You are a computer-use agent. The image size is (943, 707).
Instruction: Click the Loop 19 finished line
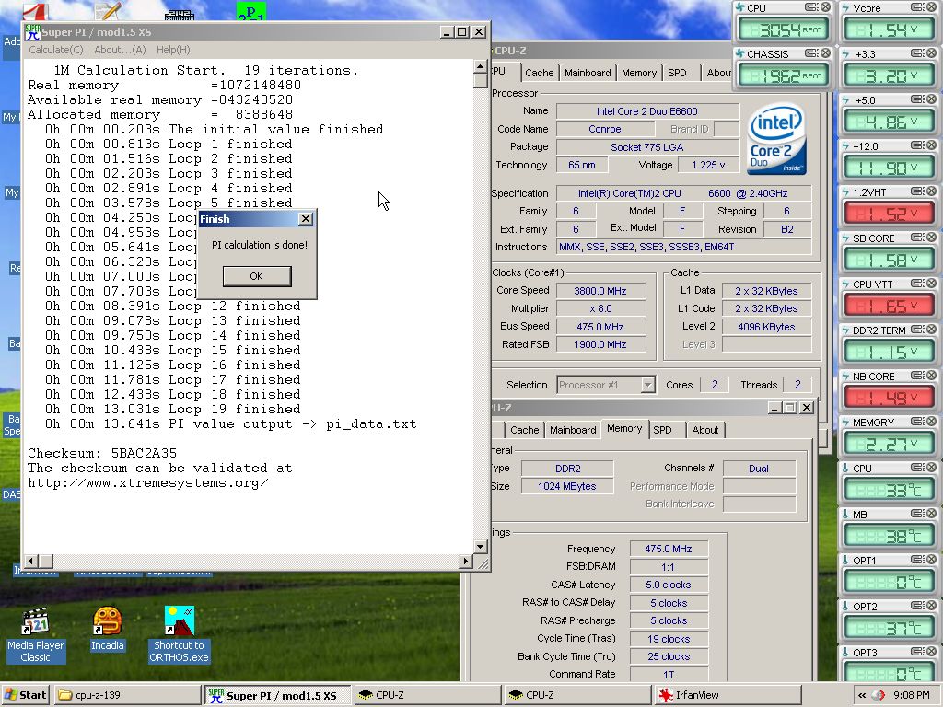click(x=172, y=410)
